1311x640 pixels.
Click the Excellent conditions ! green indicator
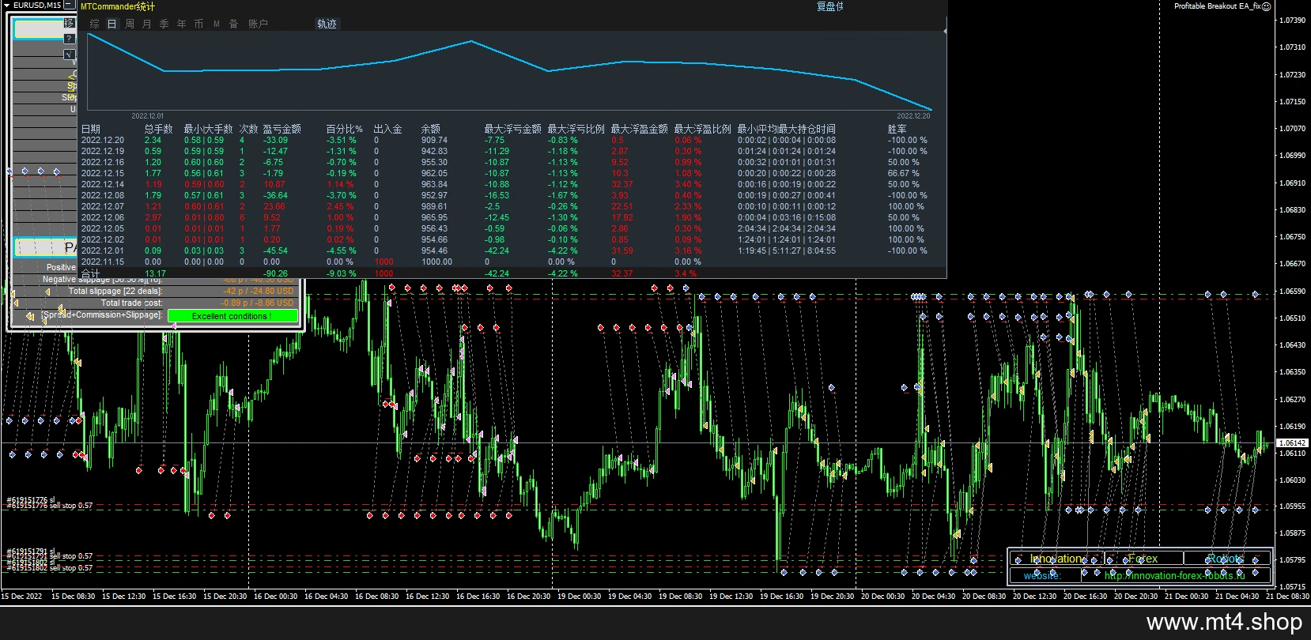(x=232, y=316)
